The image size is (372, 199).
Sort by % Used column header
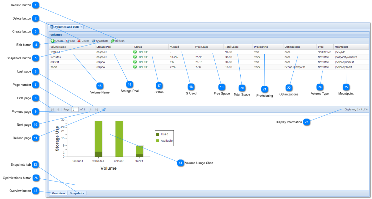(x=181, y=47)
